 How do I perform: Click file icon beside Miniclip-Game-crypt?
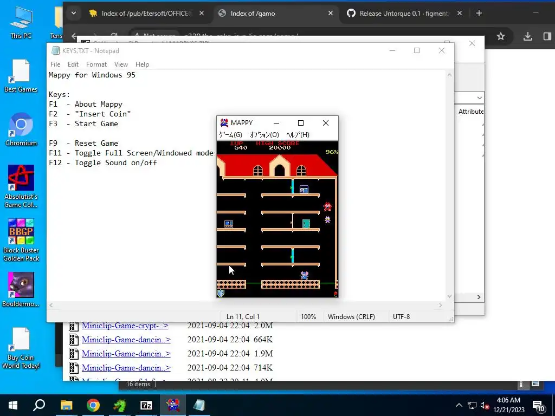(73, 326)
